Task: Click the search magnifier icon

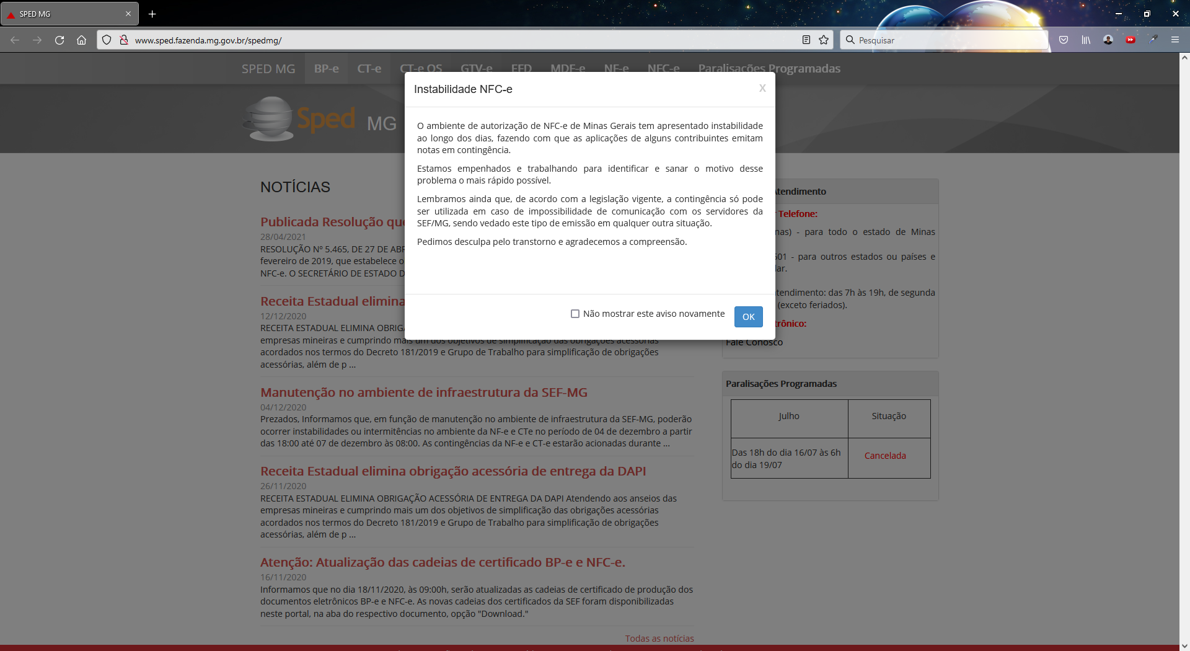Action: click(850, 40)
